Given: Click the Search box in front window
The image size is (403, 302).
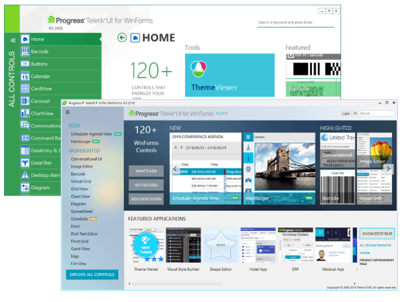Looking at the screenshot, I should click(377, 113).
